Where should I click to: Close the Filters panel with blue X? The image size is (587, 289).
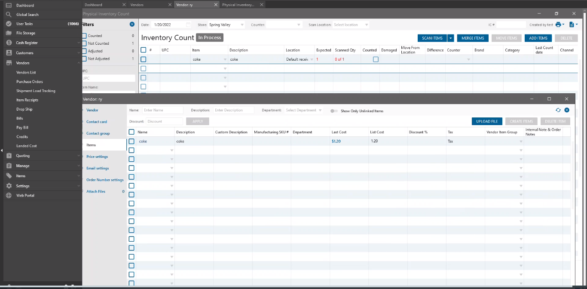point(132,25)
